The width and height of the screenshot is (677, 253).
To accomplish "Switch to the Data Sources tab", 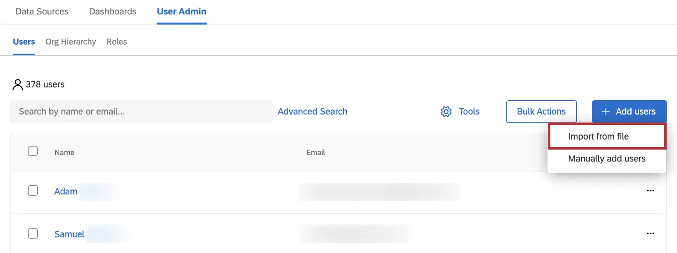I will click(41, 12).
